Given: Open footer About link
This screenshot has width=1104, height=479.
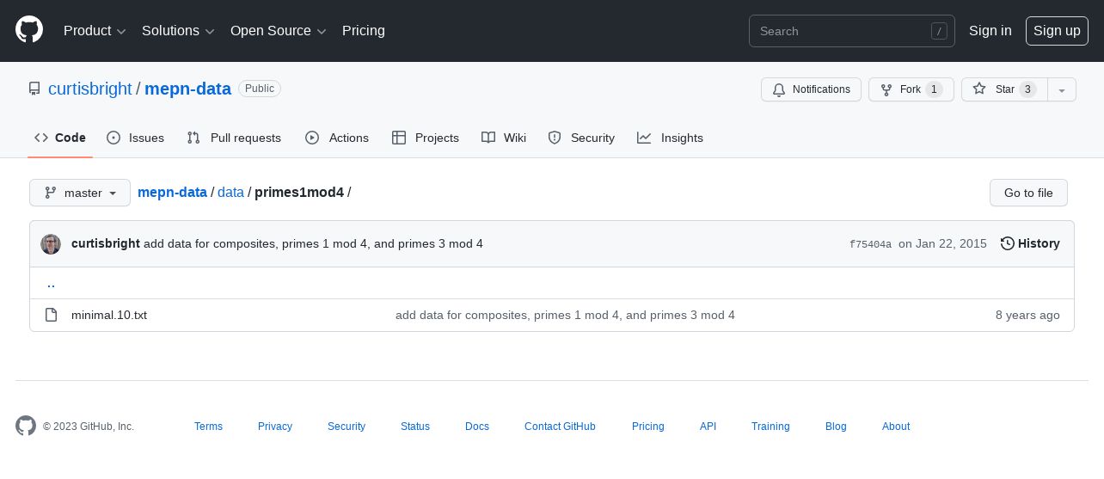Looking at the screenshot, I should tap(896, 427).
